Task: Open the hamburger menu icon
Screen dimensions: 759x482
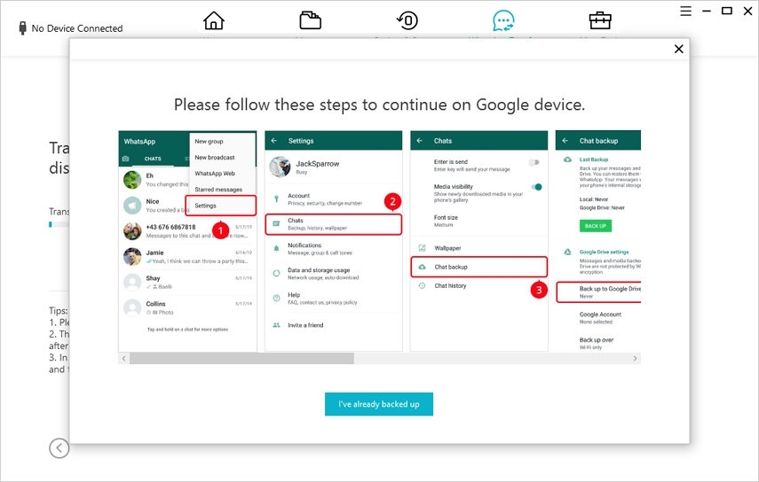Action: tap(685, 11)
